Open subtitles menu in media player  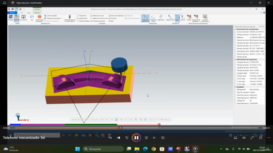coord(235,138)
